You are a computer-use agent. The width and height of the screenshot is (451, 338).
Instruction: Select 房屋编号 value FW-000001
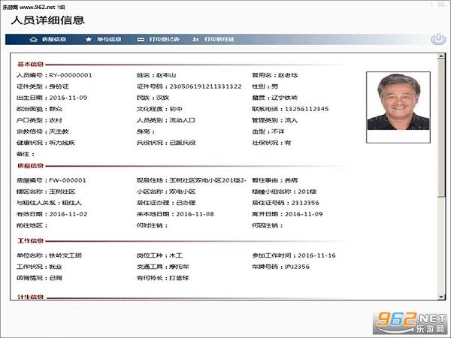click(x=68, y=180)
